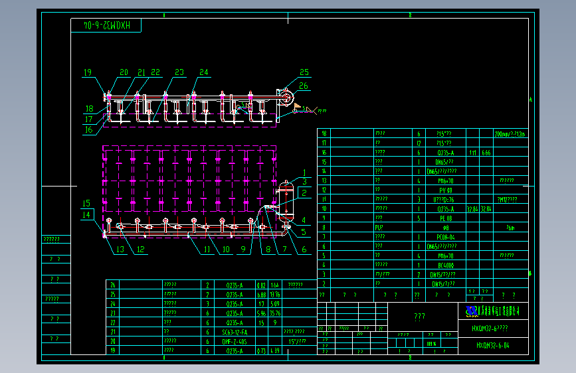Select callout number 19 on the upper view
576x373 pixels.
click(x=88, y=72)
